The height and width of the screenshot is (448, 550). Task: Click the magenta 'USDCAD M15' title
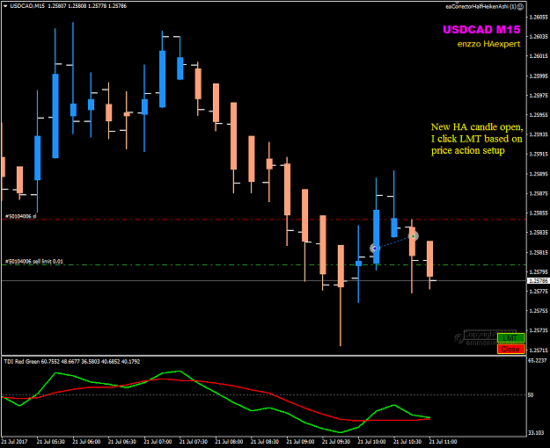click(481, 29)
